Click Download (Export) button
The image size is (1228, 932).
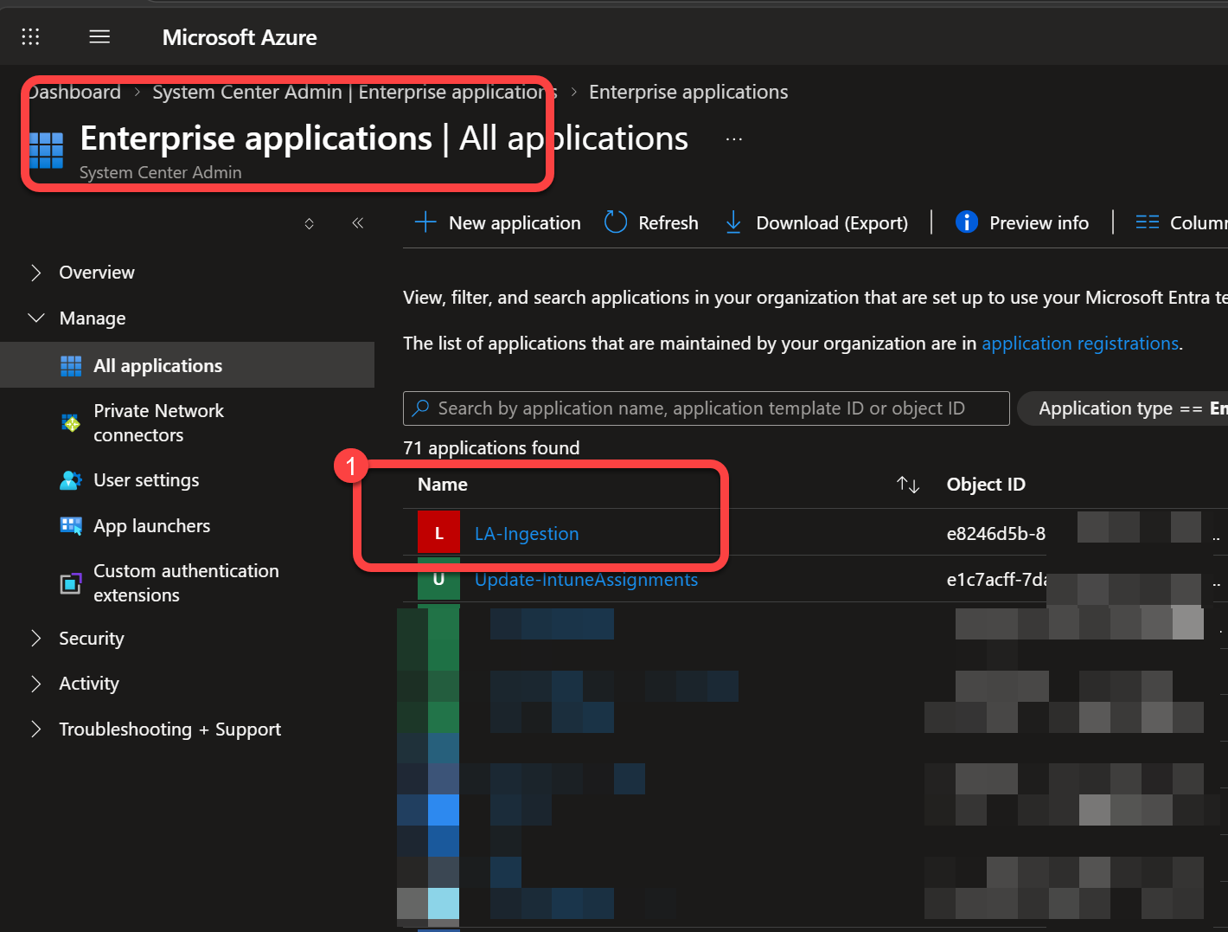coord(816,223)
